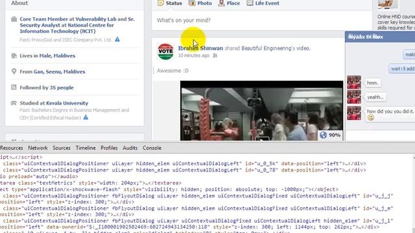Image resolution: width=415 pixels, height=233 pixels.
Task: Click the post audience friends icon
Action: (x=215, y=56)
